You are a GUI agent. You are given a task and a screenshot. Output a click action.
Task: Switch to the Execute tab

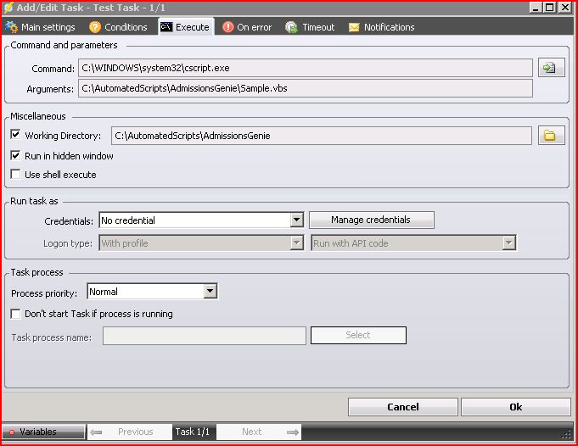(185, 27)
